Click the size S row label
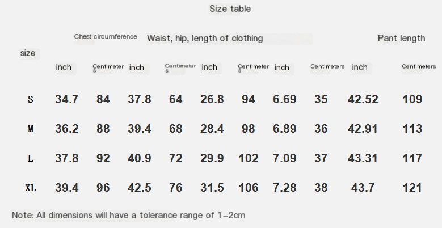442x228 pixels. [x=31, y=99]
